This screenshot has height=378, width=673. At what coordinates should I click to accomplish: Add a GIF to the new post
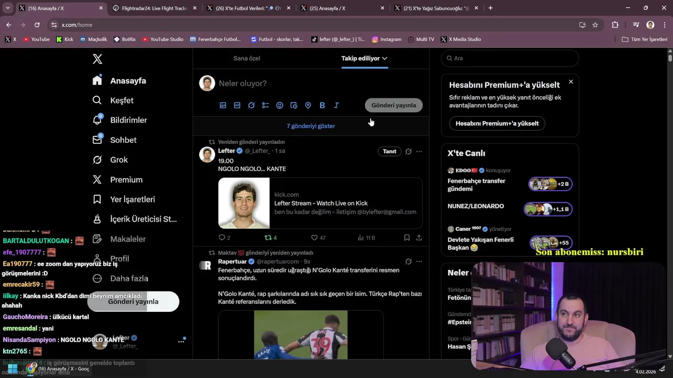(237, 106)
